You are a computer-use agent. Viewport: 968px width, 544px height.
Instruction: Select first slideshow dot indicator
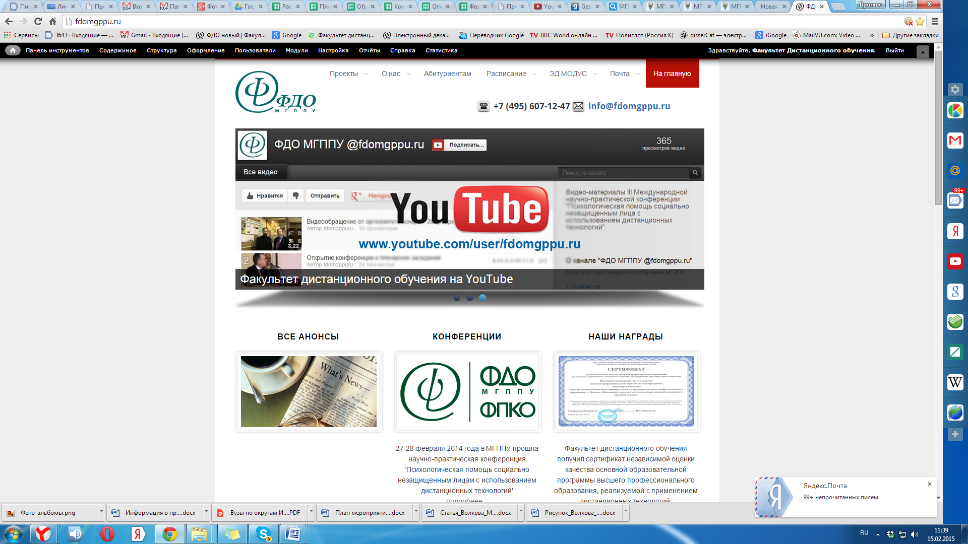click(457, 298)
